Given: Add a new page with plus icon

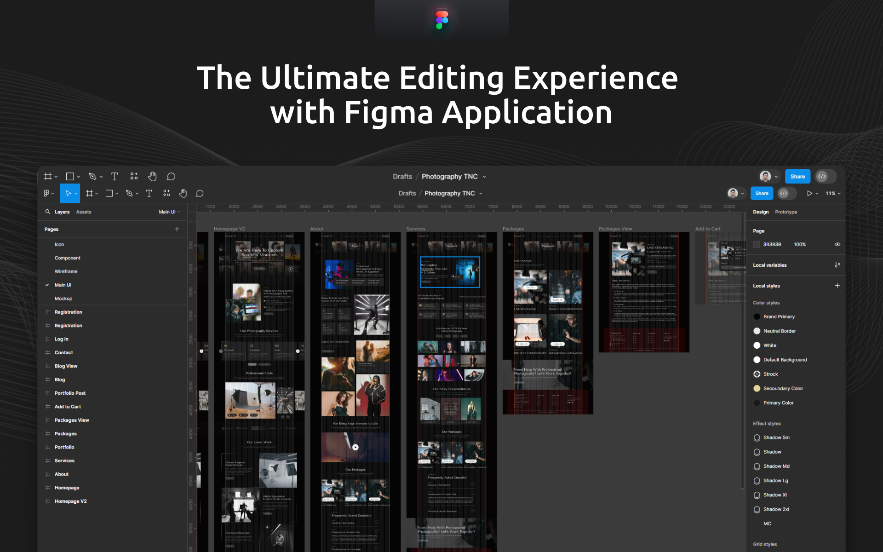Looking at the screenshot, I should tap(177, 229).
